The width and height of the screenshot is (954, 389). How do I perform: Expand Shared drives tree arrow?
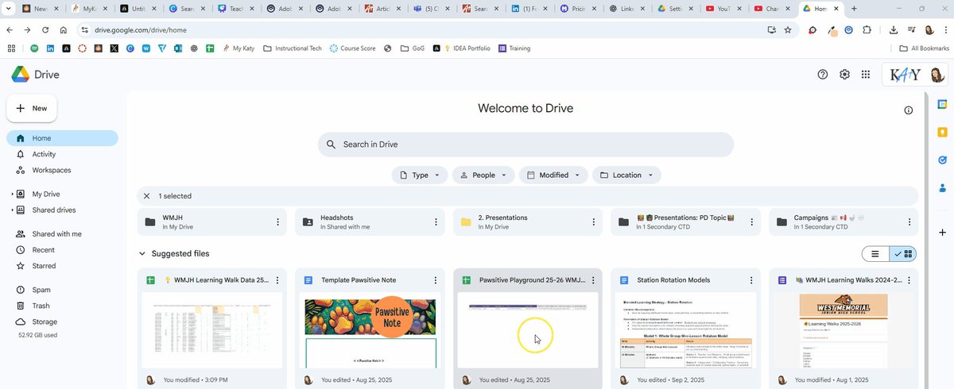coord(12,210)
